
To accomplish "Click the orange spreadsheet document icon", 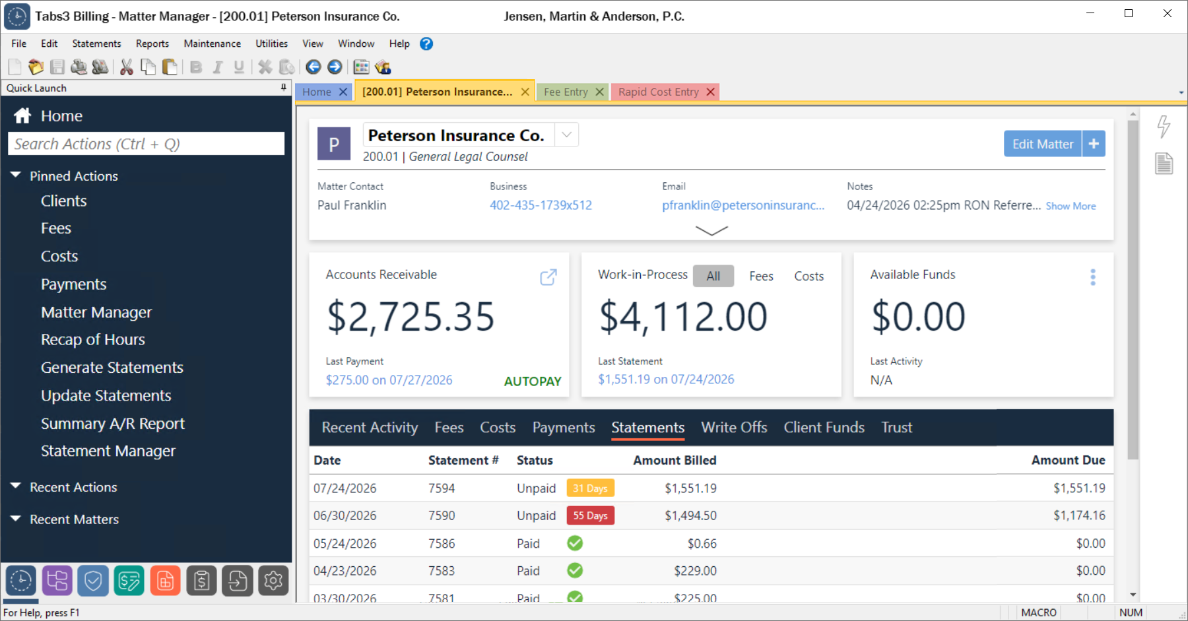I will [165, 581].
